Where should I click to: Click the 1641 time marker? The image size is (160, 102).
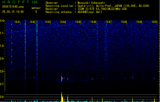pos(17,22)
